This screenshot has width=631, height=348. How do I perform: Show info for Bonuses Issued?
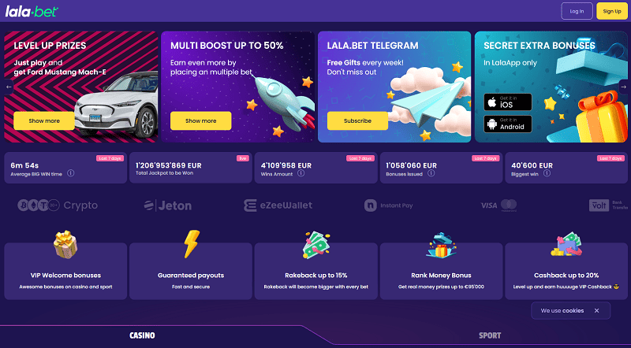pyautogui.click(x=431, y=173)
